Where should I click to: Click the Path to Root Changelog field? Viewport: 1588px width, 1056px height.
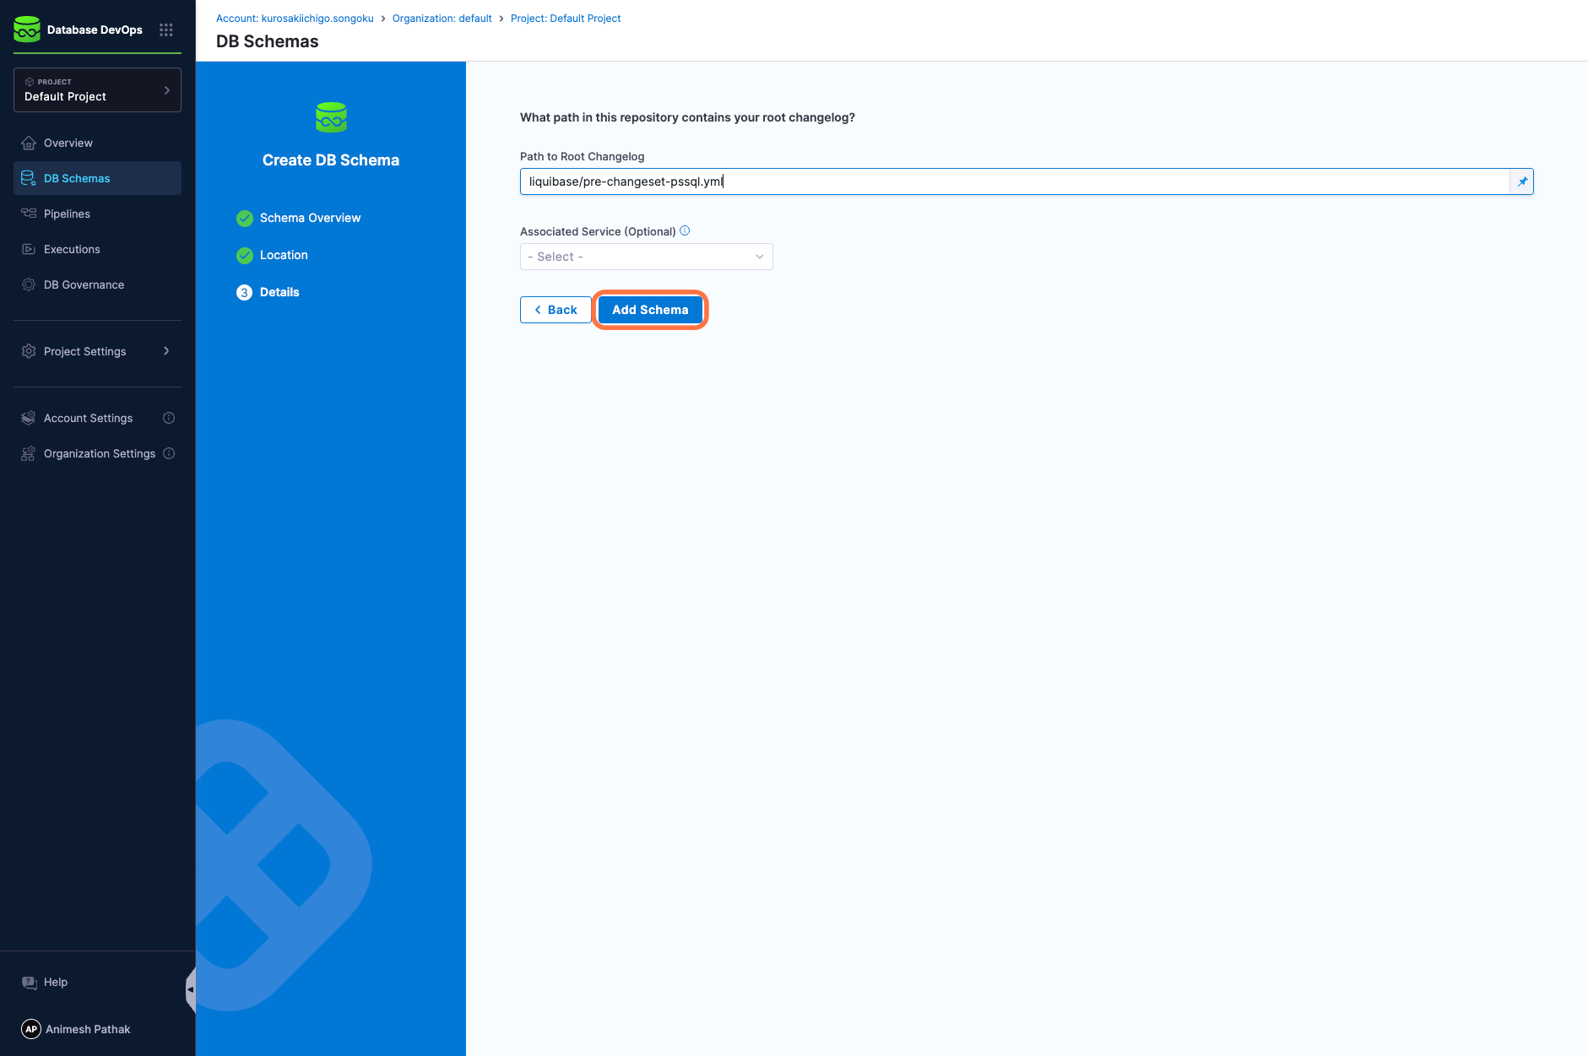(1015, 181)
